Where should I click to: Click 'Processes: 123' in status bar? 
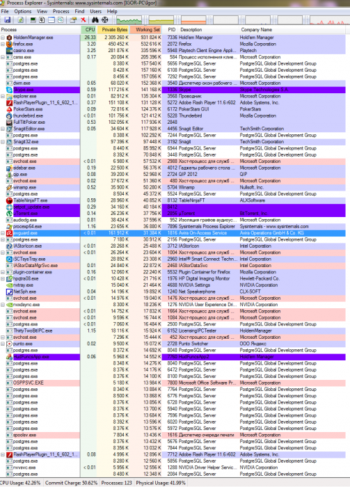pos(116,483)
